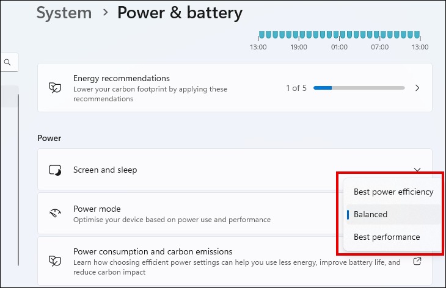Click the carbon emissions leaf icon
Screen dimensions: 446x288
point(55,261)
